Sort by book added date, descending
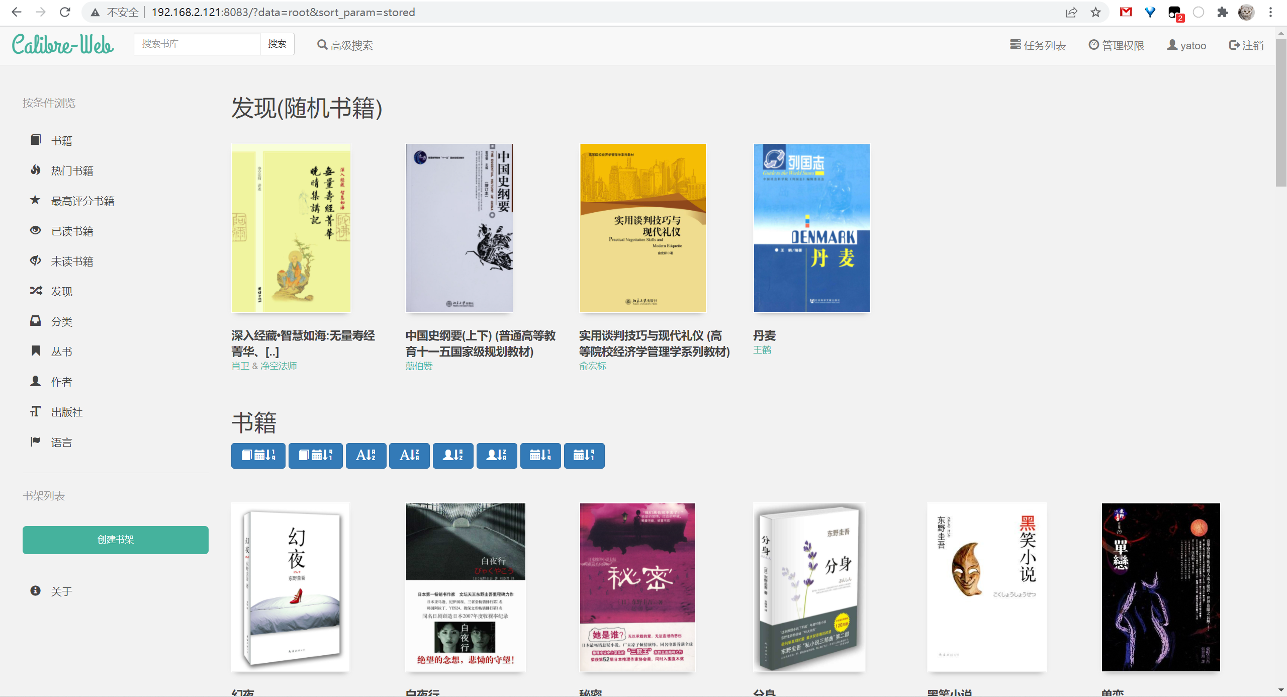1287x697 pixels. [x=315, y=456]
